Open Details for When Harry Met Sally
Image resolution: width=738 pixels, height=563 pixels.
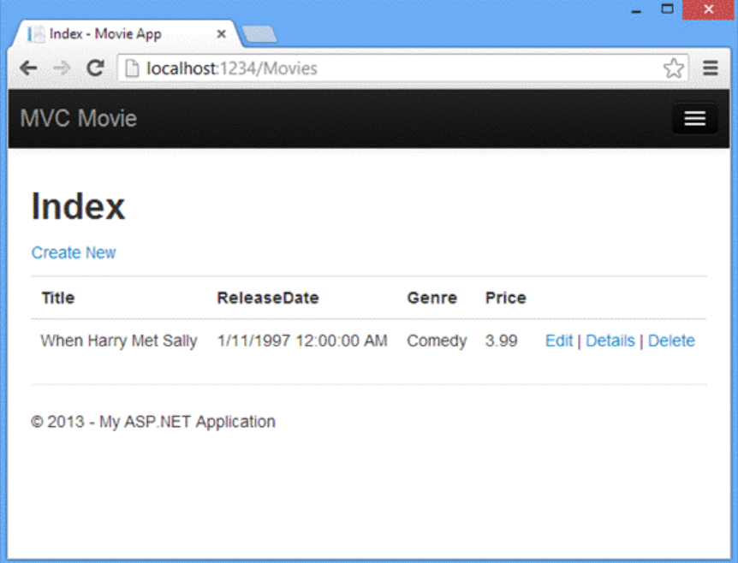click(610, 341)
